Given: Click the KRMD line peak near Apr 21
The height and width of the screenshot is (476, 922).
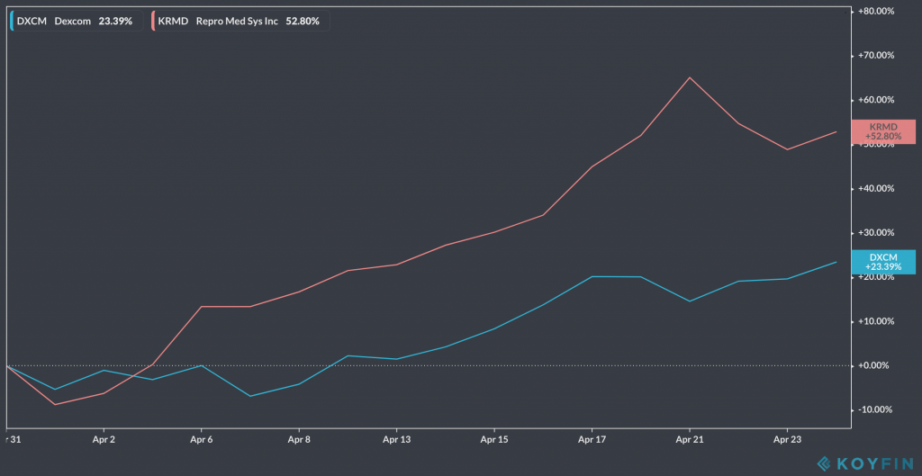Looking at the screenshot, I should [x=690, y=77].
